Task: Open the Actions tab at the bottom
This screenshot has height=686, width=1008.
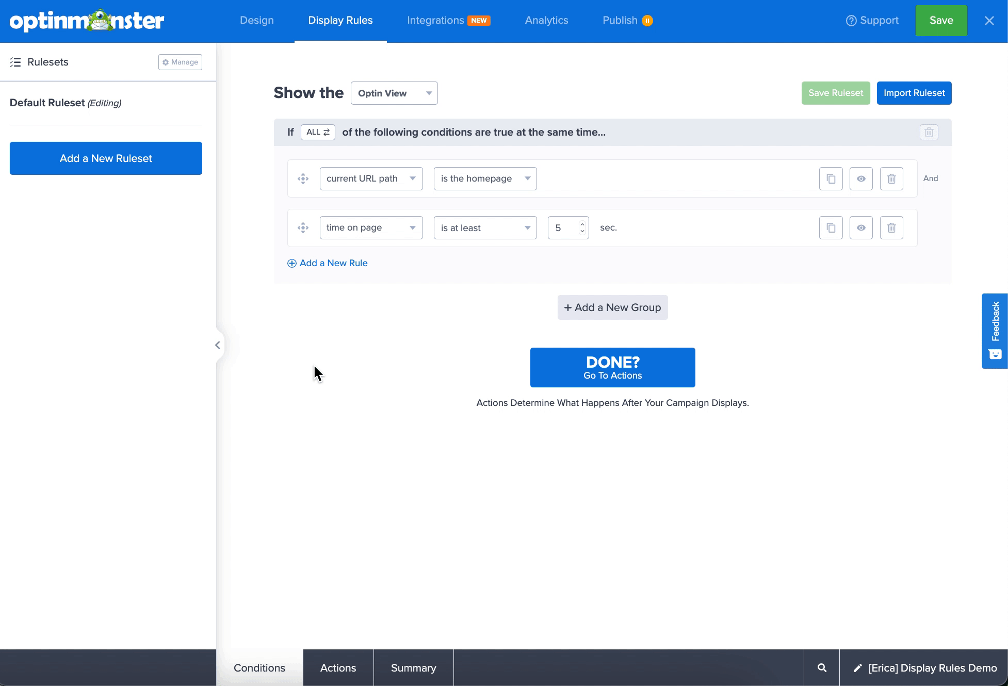Action: pos(338,667)
